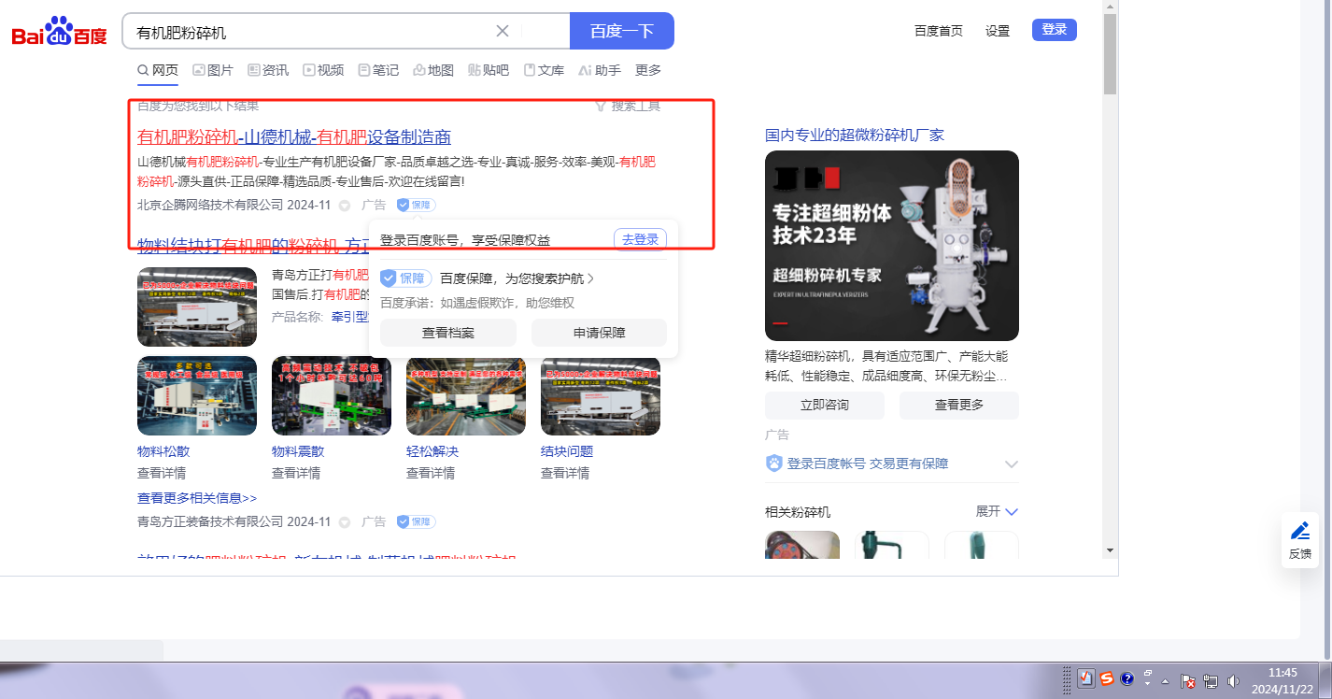
Task: Switch to the 图片 tab
Action: pyautogui.click(x=213, y=70)
